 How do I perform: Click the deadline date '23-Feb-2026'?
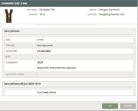pos(44,51)
